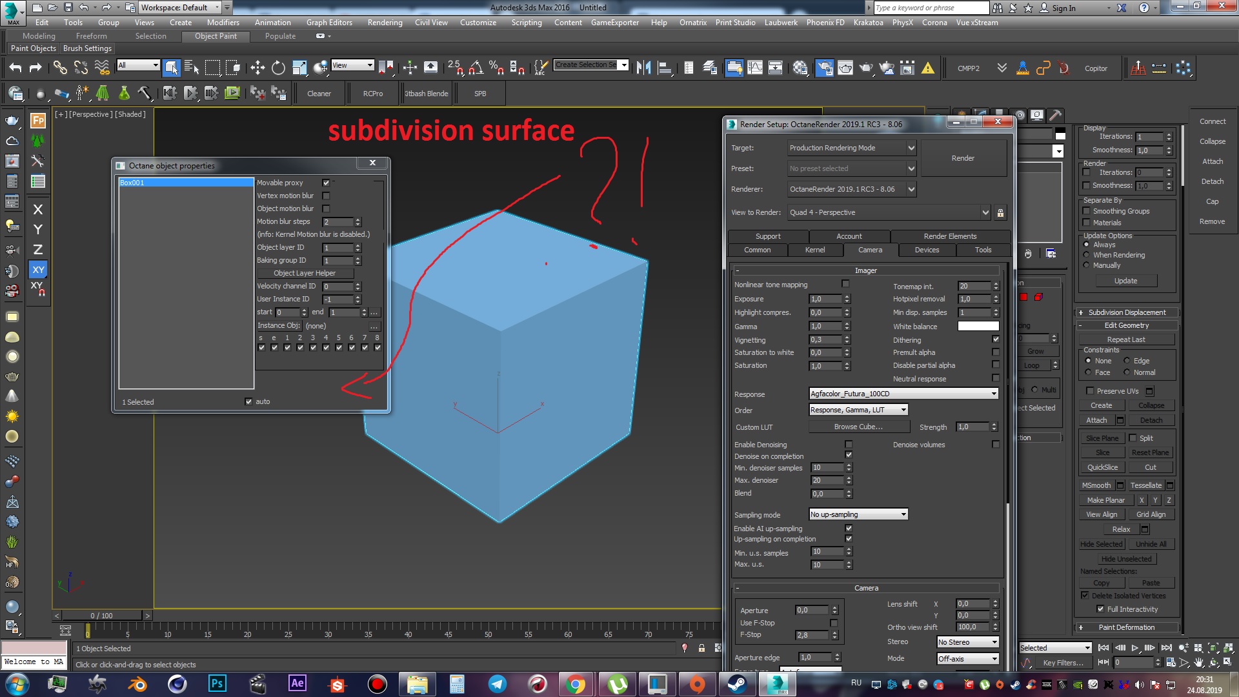This screenshot has height=697, width=1239.
Task: Lock the View to Render selection
Action: pyautogui.click(x=1000, y=212)
